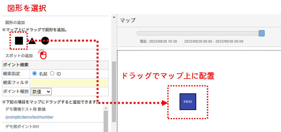Open the ポイント種別 数値 dropdown
281x132 pixels.
coord(41,92)
